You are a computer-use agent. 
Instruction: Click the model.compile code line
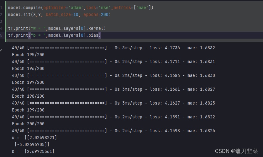click(81, 8)
